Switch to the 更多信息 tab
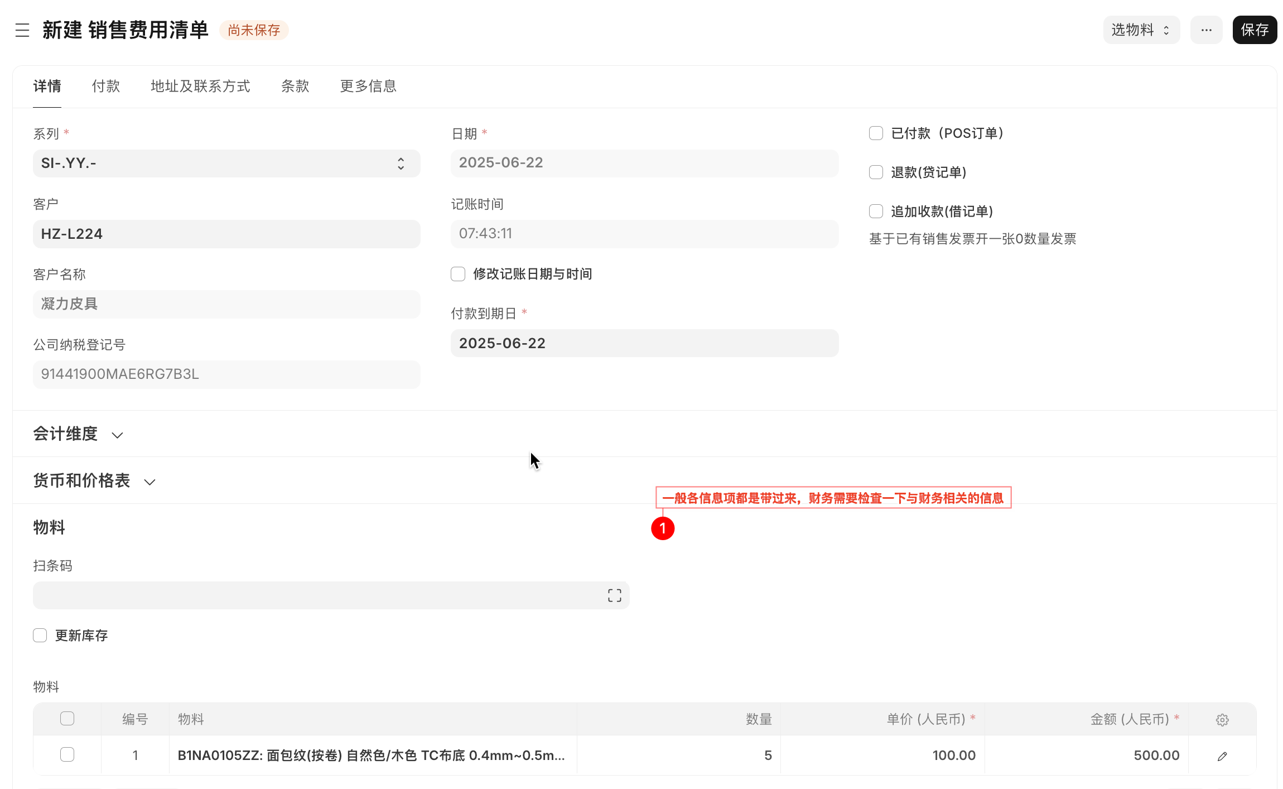This screenshot has height=789, width=1283. pyautogui.click(x=368, y=86)
